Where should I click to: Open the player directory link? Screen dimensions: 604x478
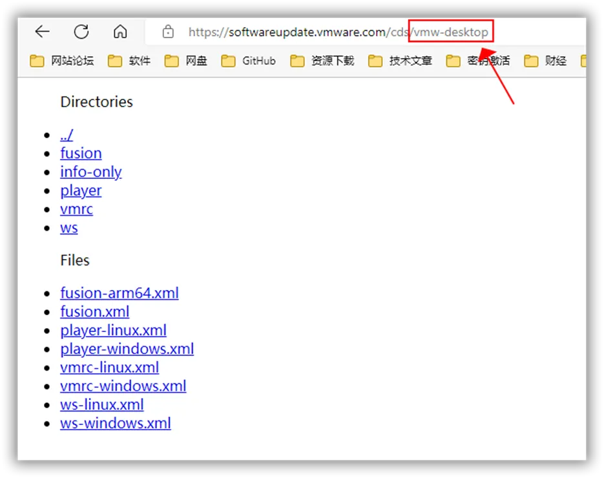click(81, 191)
